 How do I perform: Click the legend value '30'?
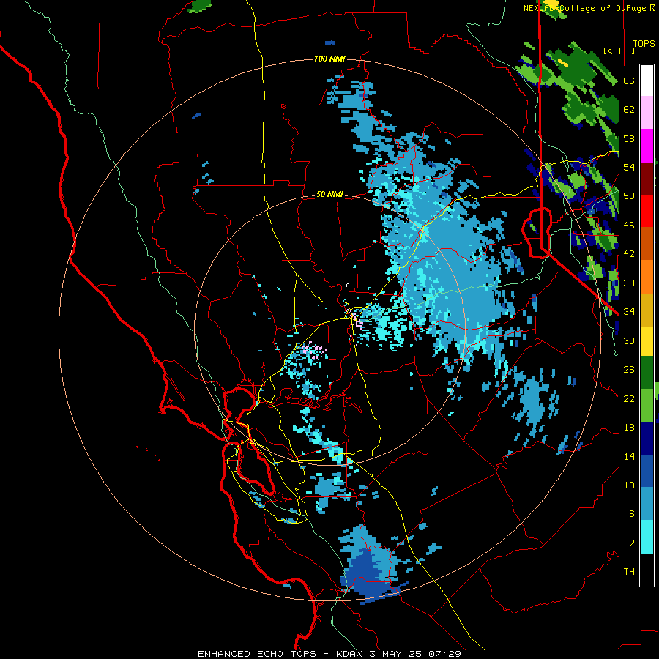point(629,340)
